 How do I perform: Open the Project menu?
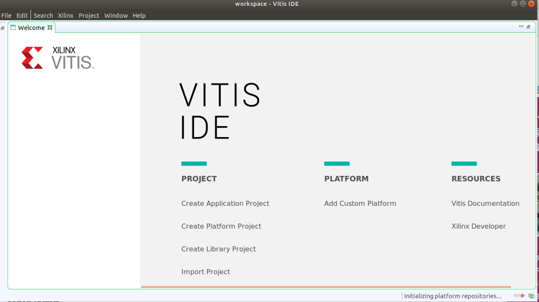[89, 15]
